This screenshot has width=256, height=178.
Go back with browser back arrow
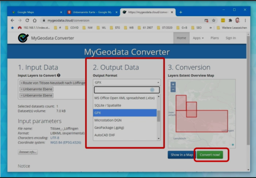coord(12,20)
